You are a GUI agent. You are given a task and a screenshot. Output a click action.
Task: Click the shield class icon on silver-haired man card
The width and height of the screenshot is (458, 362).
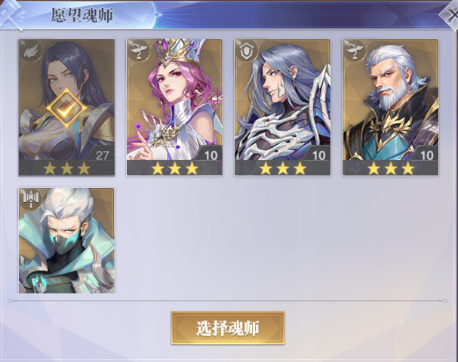[247, 51]
